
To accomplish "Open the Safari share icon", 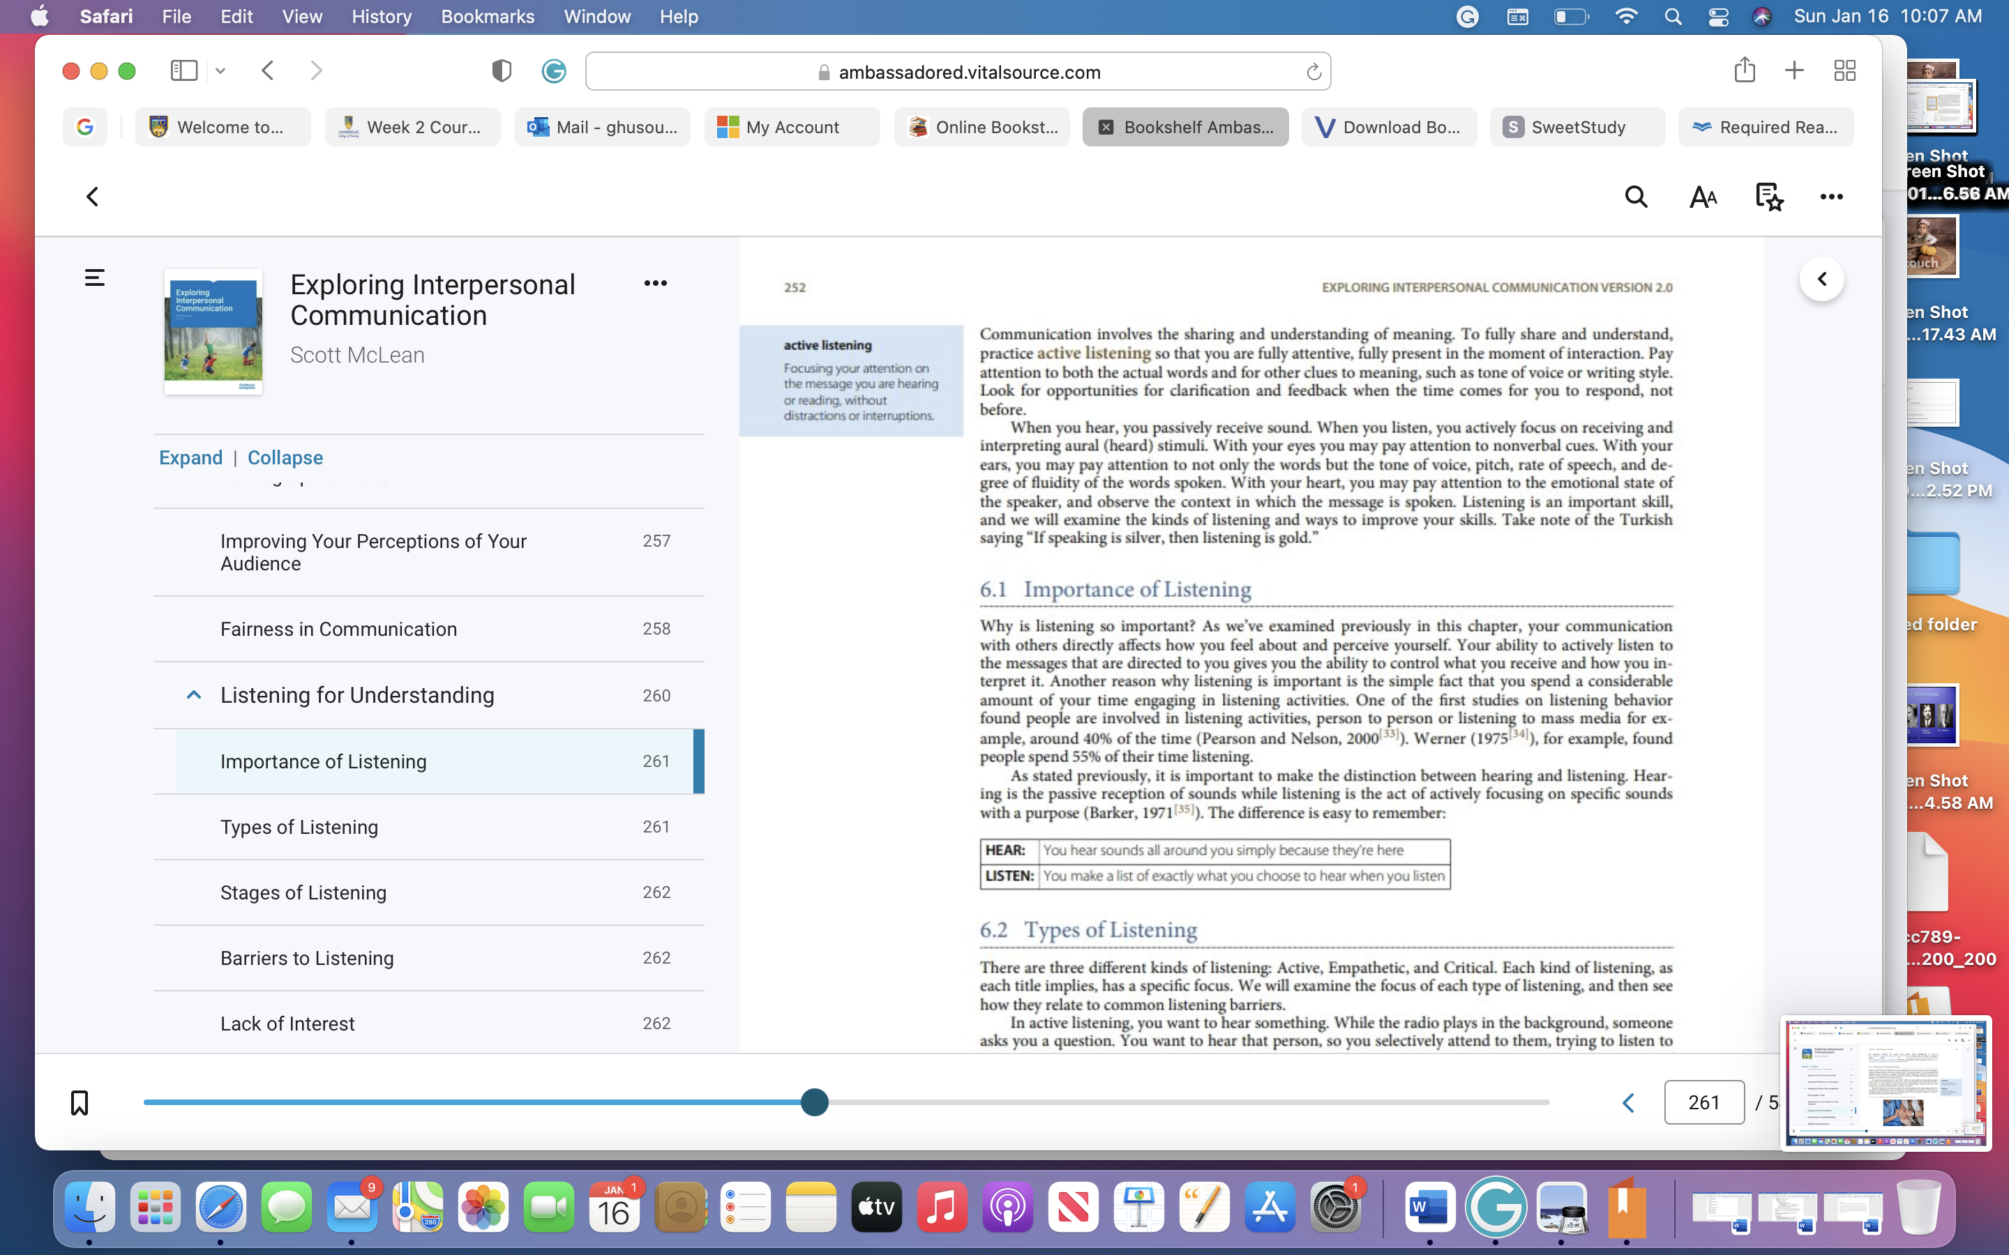I will point(1744,70).
